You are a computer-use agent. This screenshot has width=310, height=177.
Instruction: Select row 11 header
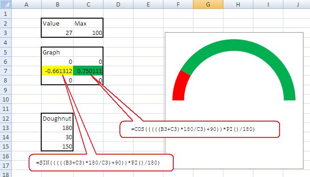click(x=6, y=109)
